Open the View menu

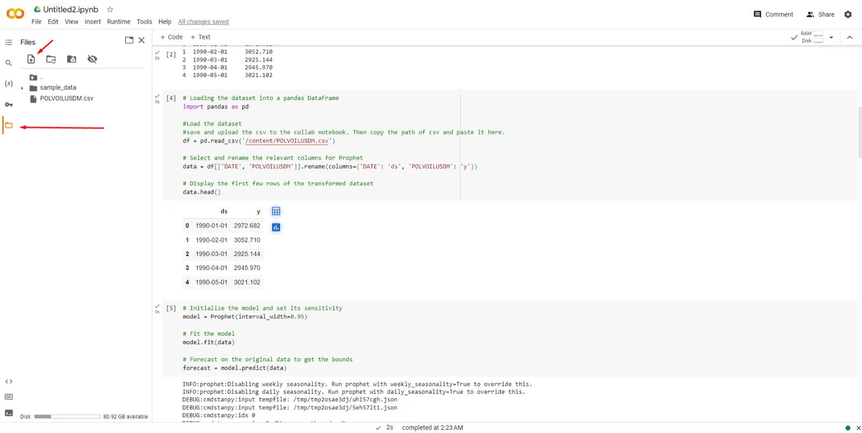tap(72, 22)
